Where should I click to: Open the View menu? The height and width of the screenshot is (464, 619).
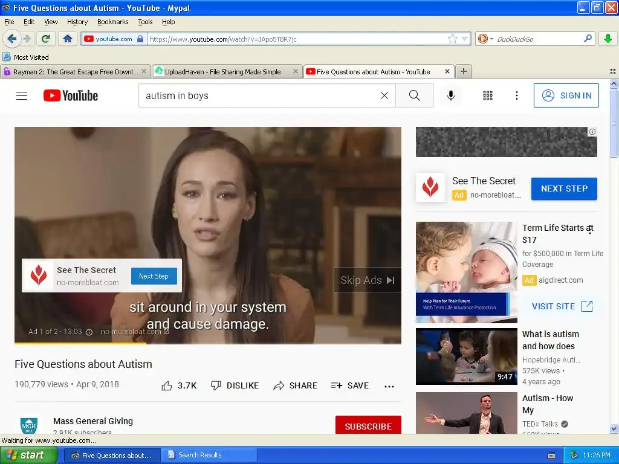point(51,22)
